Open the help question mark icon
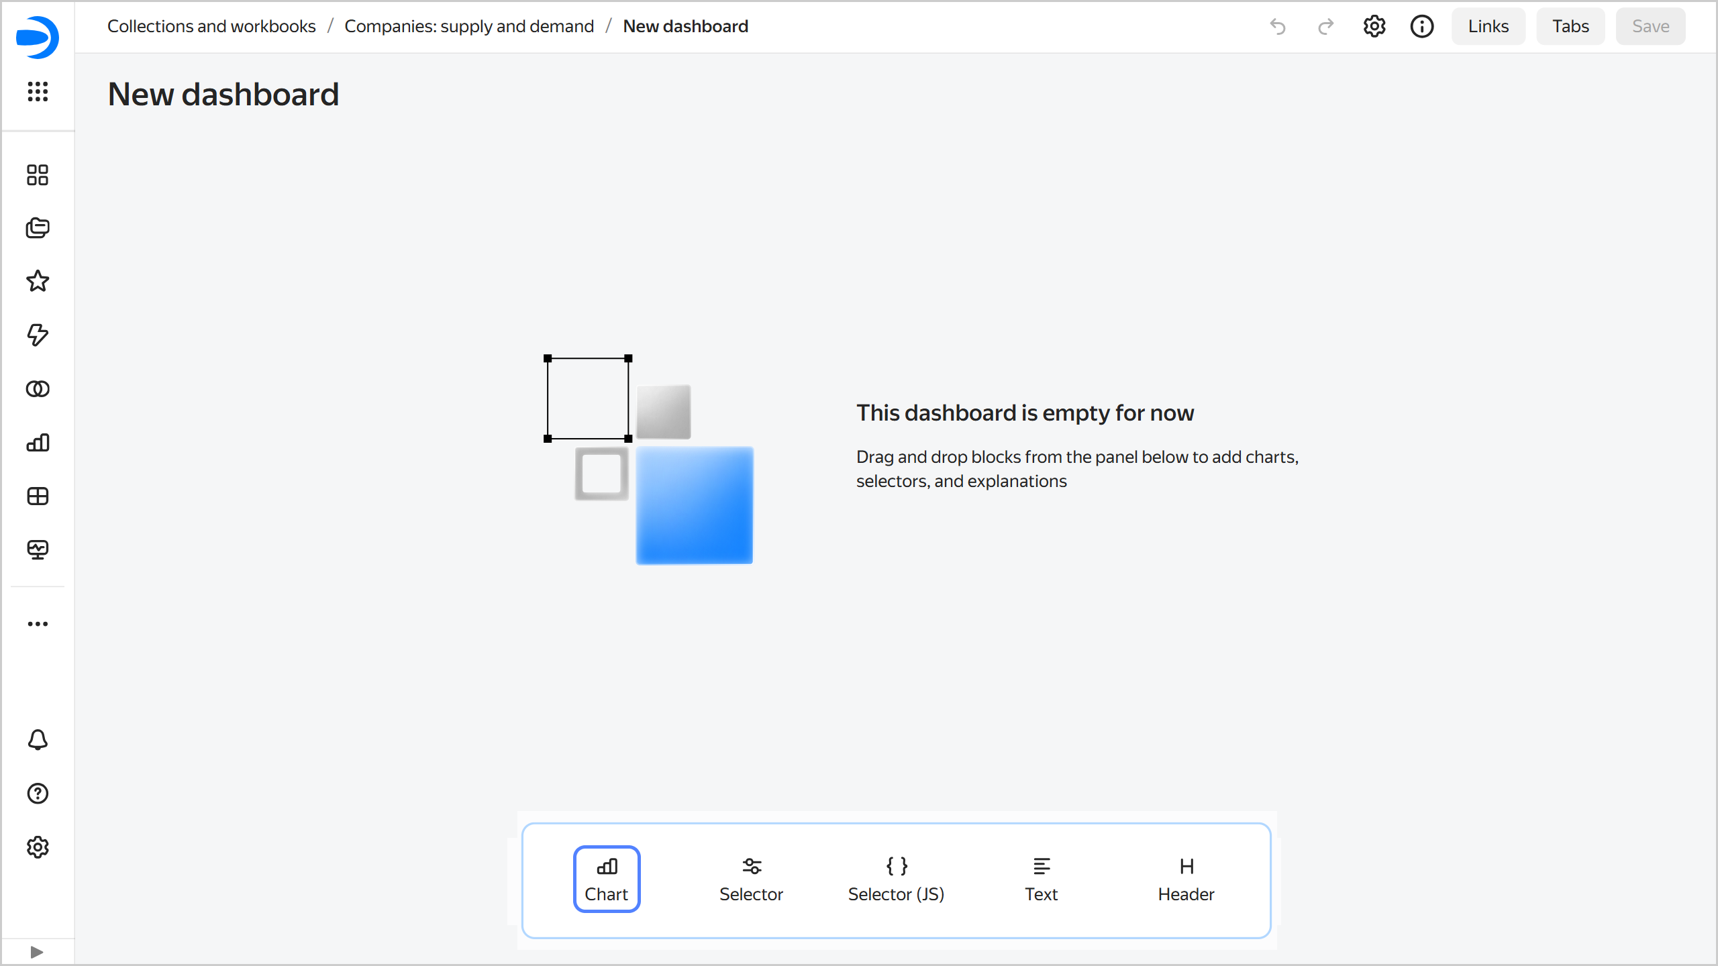1718x966 pixels. point(38,794)
